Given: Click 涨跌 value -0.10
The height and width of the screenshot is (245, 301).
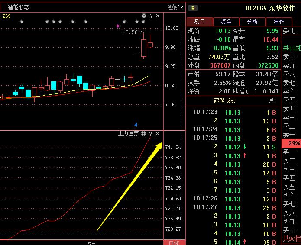Looking at the screenshot, I should point(223,39).
